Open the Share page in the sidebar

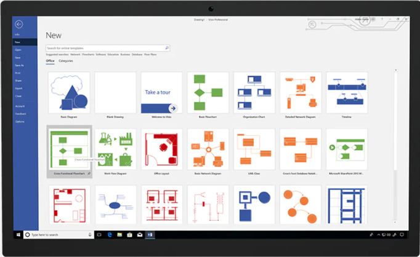point(18,81)
